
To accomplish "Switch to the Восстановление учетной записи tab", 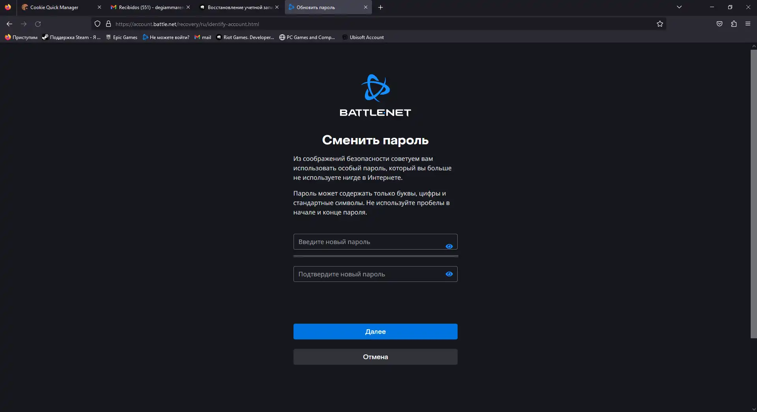I will point(240,7).
